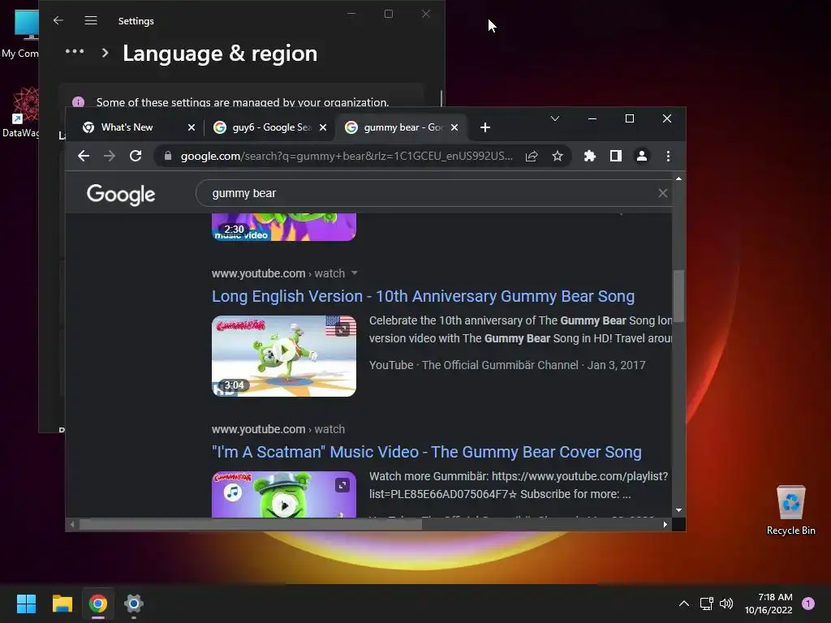The image size is (831, 623).
Task: Switch to the guy6 Google Search tab
Action: point(271,127)
